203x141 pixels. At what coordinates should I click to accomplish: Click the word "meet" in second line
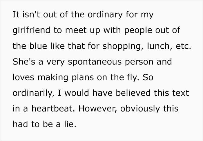click(x=76, y=30)
